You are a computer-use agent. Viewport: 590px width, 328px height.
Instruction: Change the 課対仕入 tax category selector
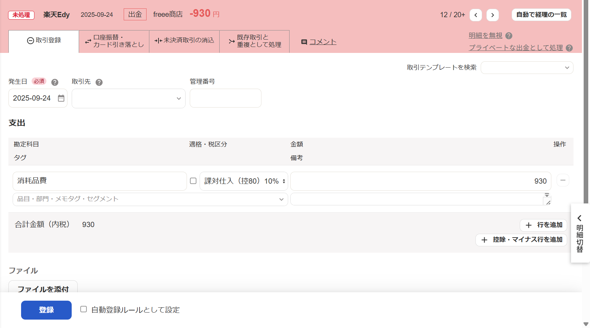tap(244, 181)
